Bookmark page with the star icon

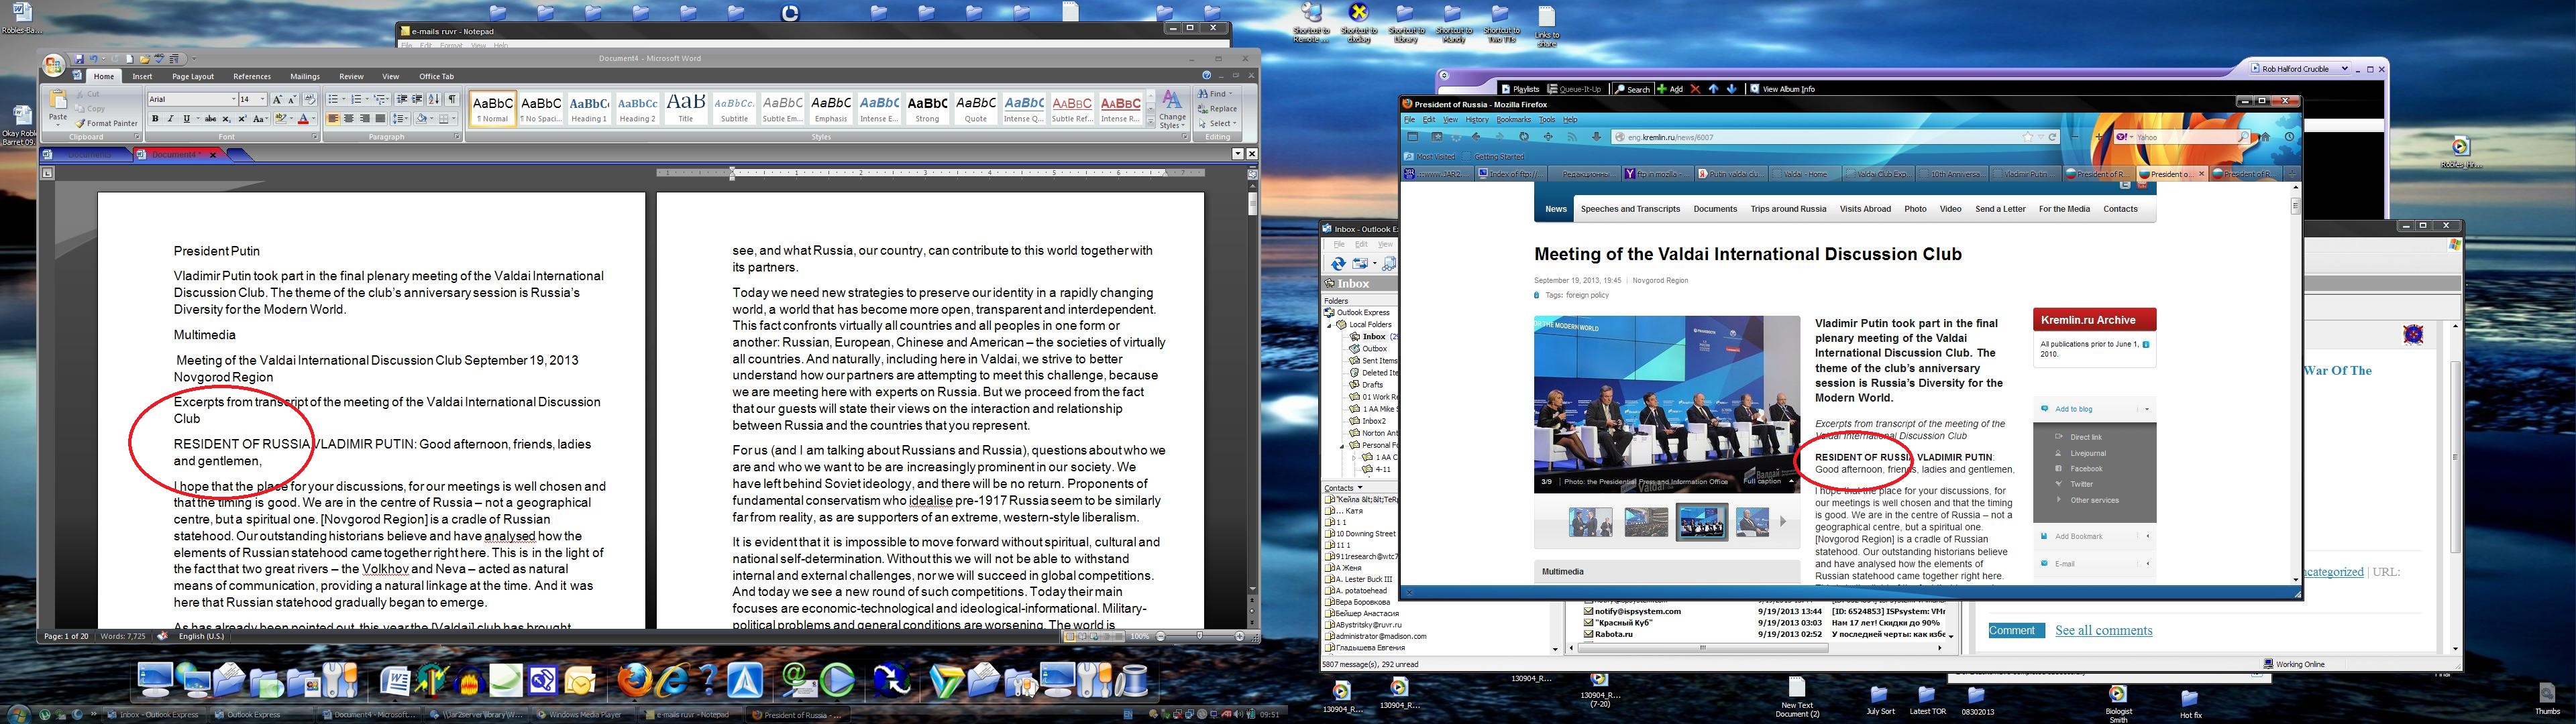click(x=2028, y=137)
